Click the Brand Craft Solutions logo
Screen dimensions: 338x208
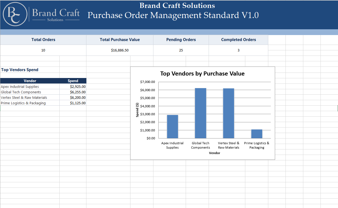(41, 14)
